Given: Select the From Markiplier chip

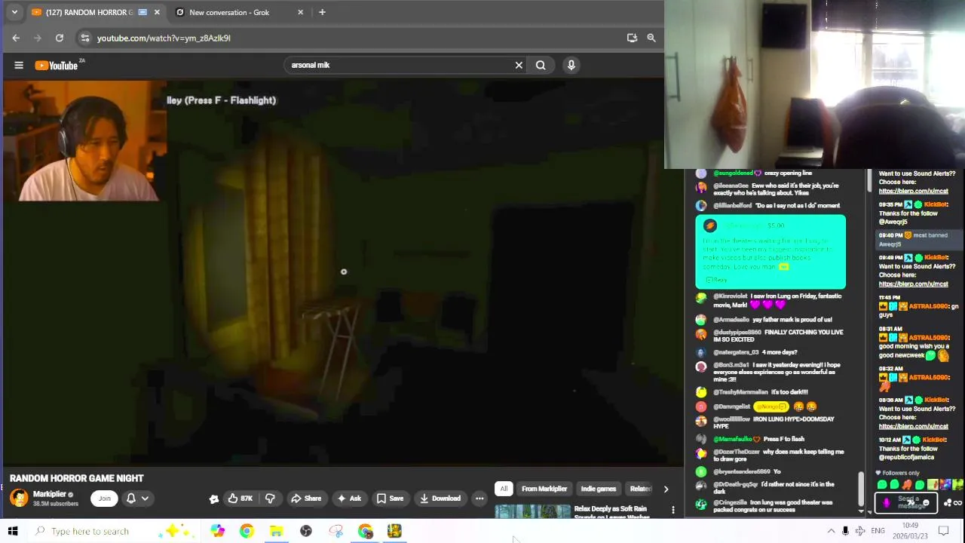Looking at the screenshot, I should [x=544, y=489].
